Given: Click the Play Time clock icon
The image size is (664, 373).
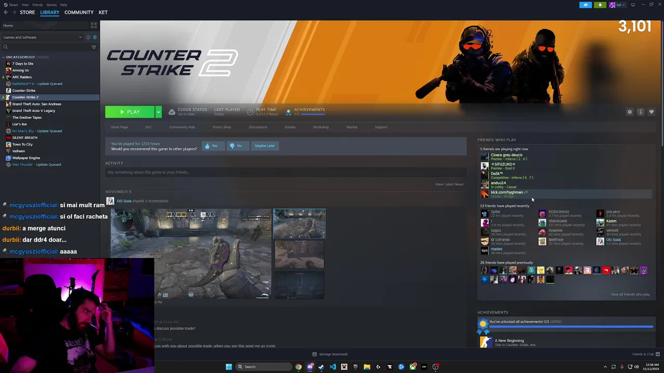Looking at the screenshot, I should click(x=251, y=112).
